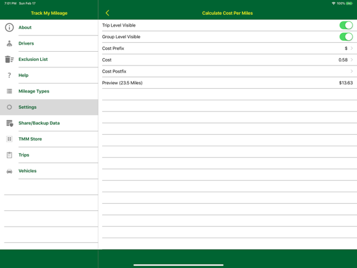
Task: Click the Settings circle icon
Action: (9, 107)
